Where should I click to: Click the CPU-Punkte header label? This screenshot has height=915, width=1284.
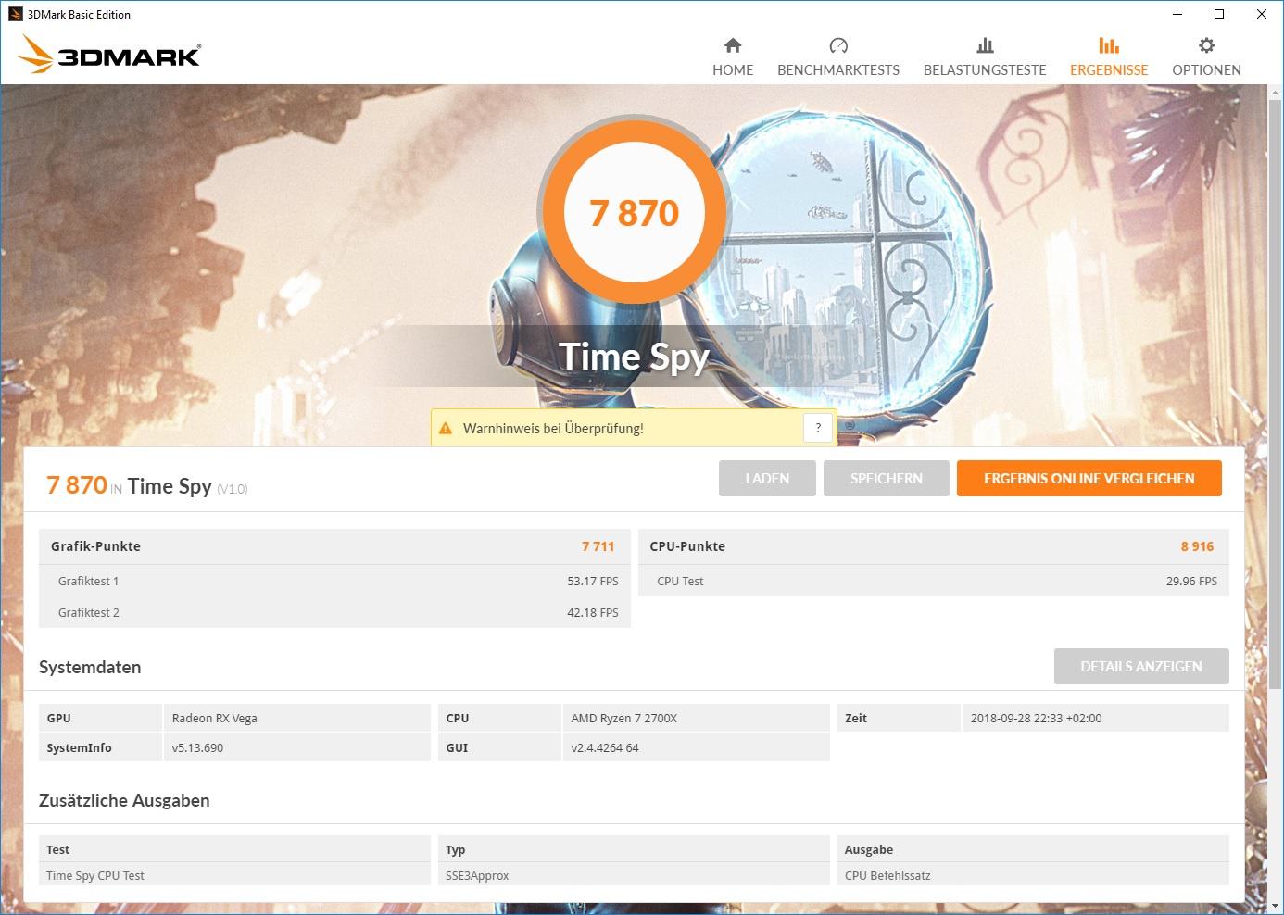[687, 546]
